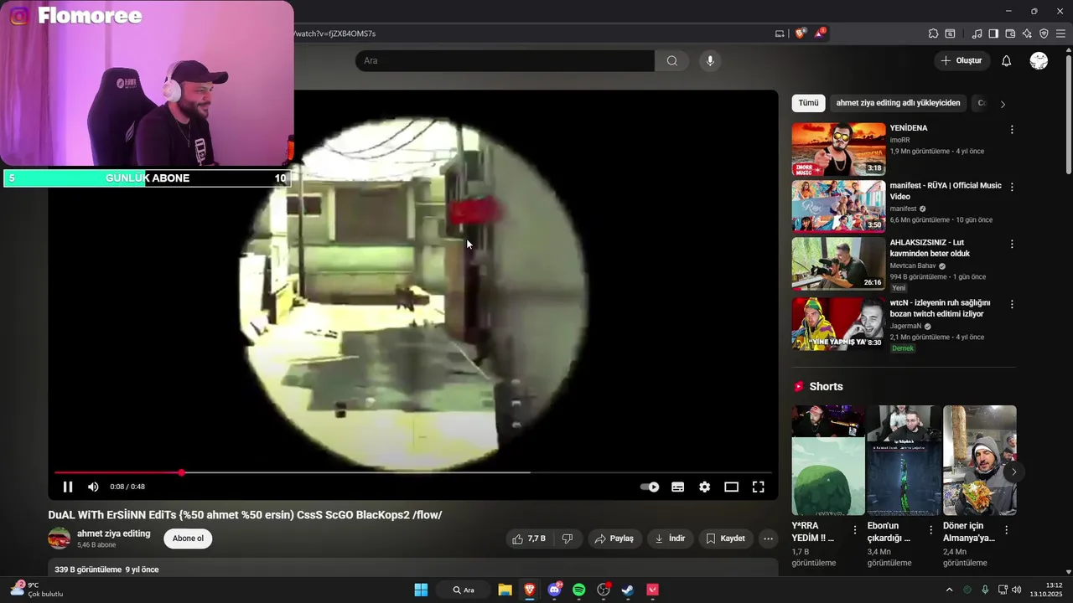The height and width of the screenshot is (603, 1073).
Task: Download the video via İndir button
Action: coord(670,539)
